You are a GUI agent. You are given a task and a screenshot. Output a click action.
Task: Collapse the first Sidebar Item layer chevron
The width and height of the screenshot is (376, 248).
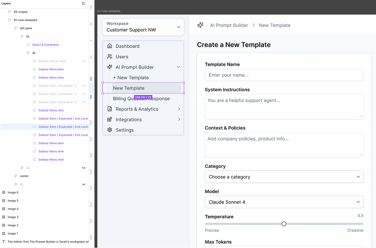pos(84,85)
